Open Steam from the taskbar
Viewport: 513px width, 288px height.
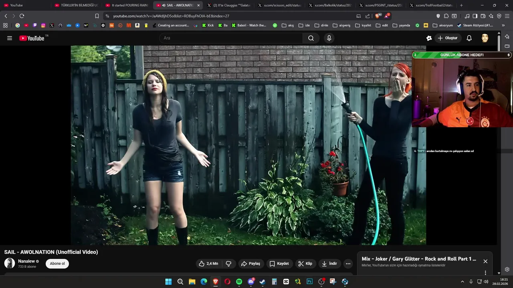(262, 282)
